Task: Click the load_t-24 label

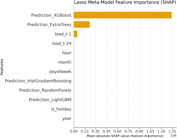Action: [62, 43]
